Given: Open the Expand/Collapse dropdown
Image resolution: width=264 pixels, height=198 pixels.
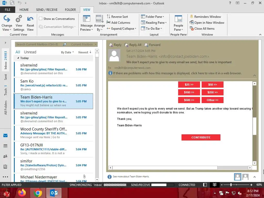Looking at the screenshot, I should tap(121, 29).
